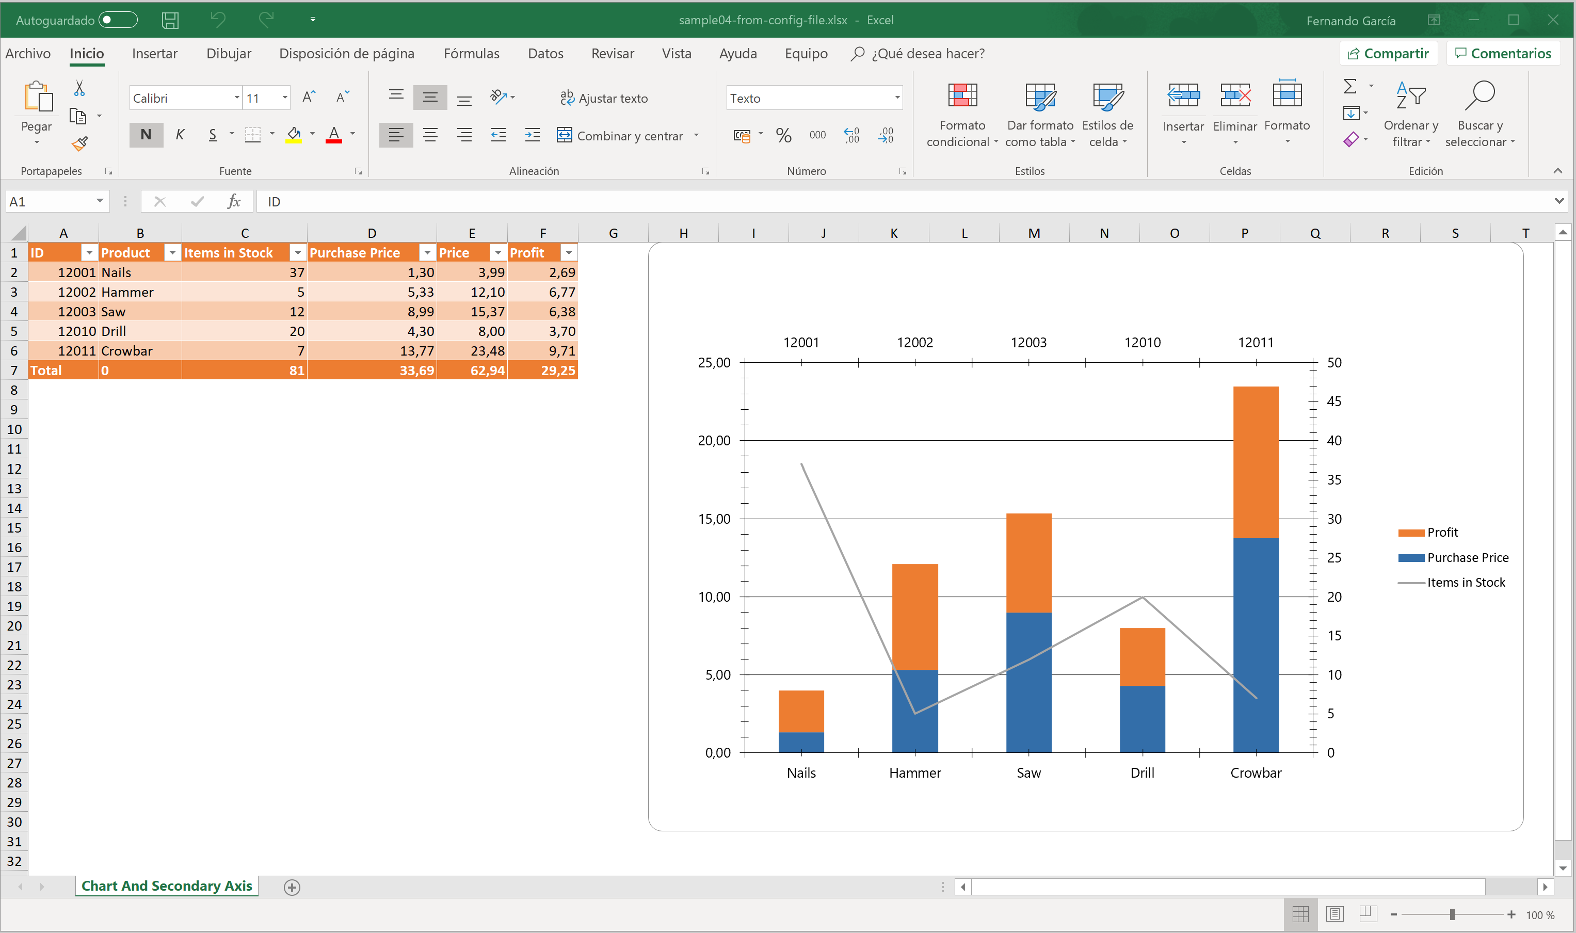
Task: Click the AutoSum sigma icon
Action: click(1349, 86)
